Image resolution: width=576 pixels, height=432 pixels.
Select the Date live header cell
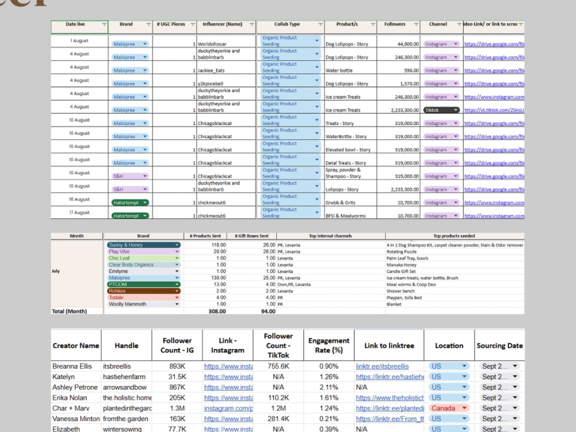(79, 27)
